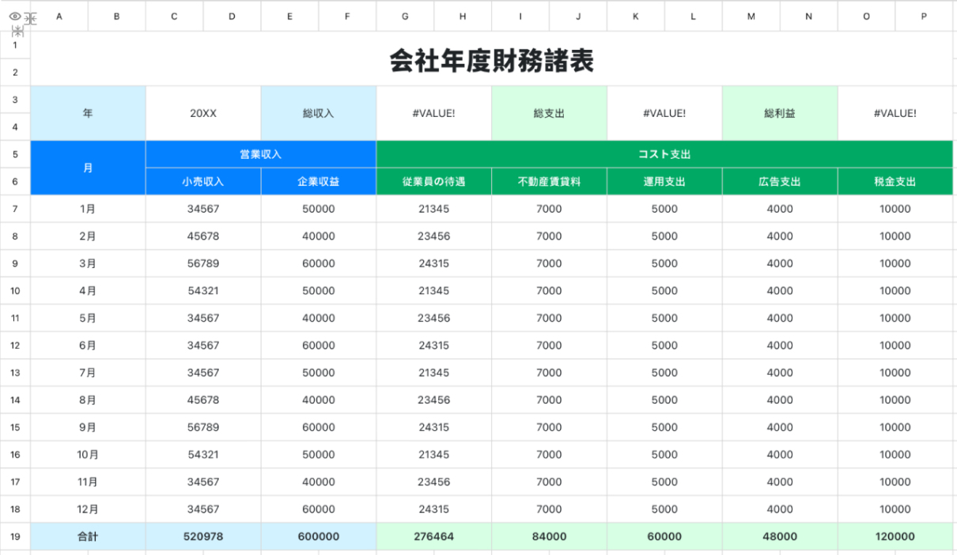
Task: Select column C header
Action: click(175, 16)
